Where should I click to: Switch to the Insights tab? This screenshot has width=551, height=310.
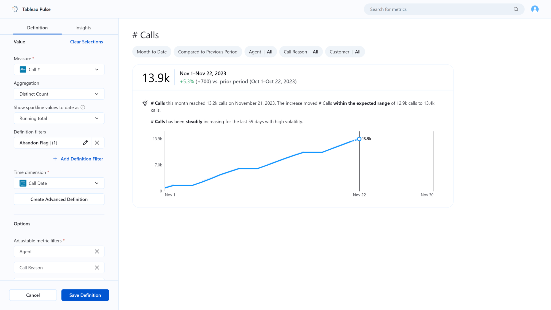(83, 28)
